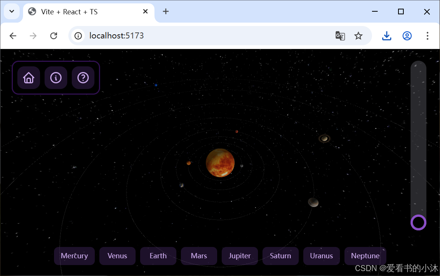Viewport: 440px width, 276px height.
Task: Click the ringed Saturn planet model
Action: pos(324,138)
